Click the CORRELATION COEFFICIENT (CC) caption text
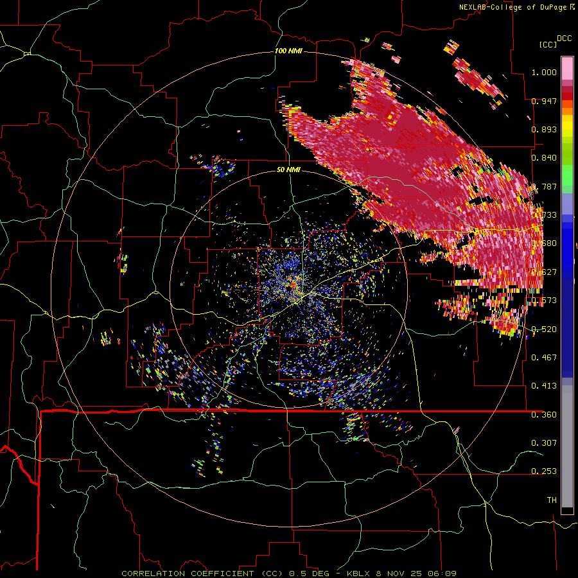578x578 pixels. click(202, 574)
